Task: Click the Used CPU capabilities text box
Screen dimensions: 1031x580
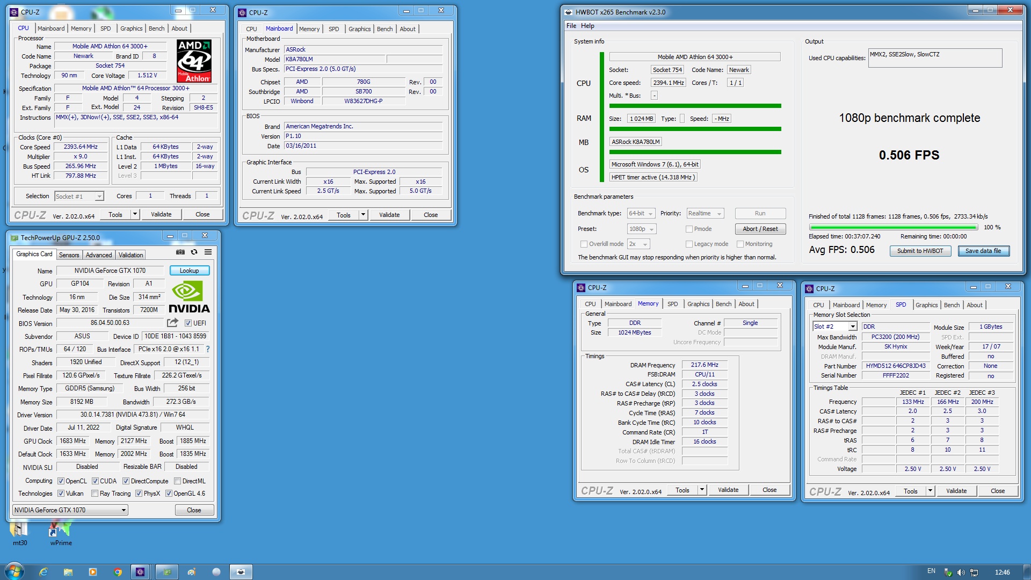Action: 935,58
